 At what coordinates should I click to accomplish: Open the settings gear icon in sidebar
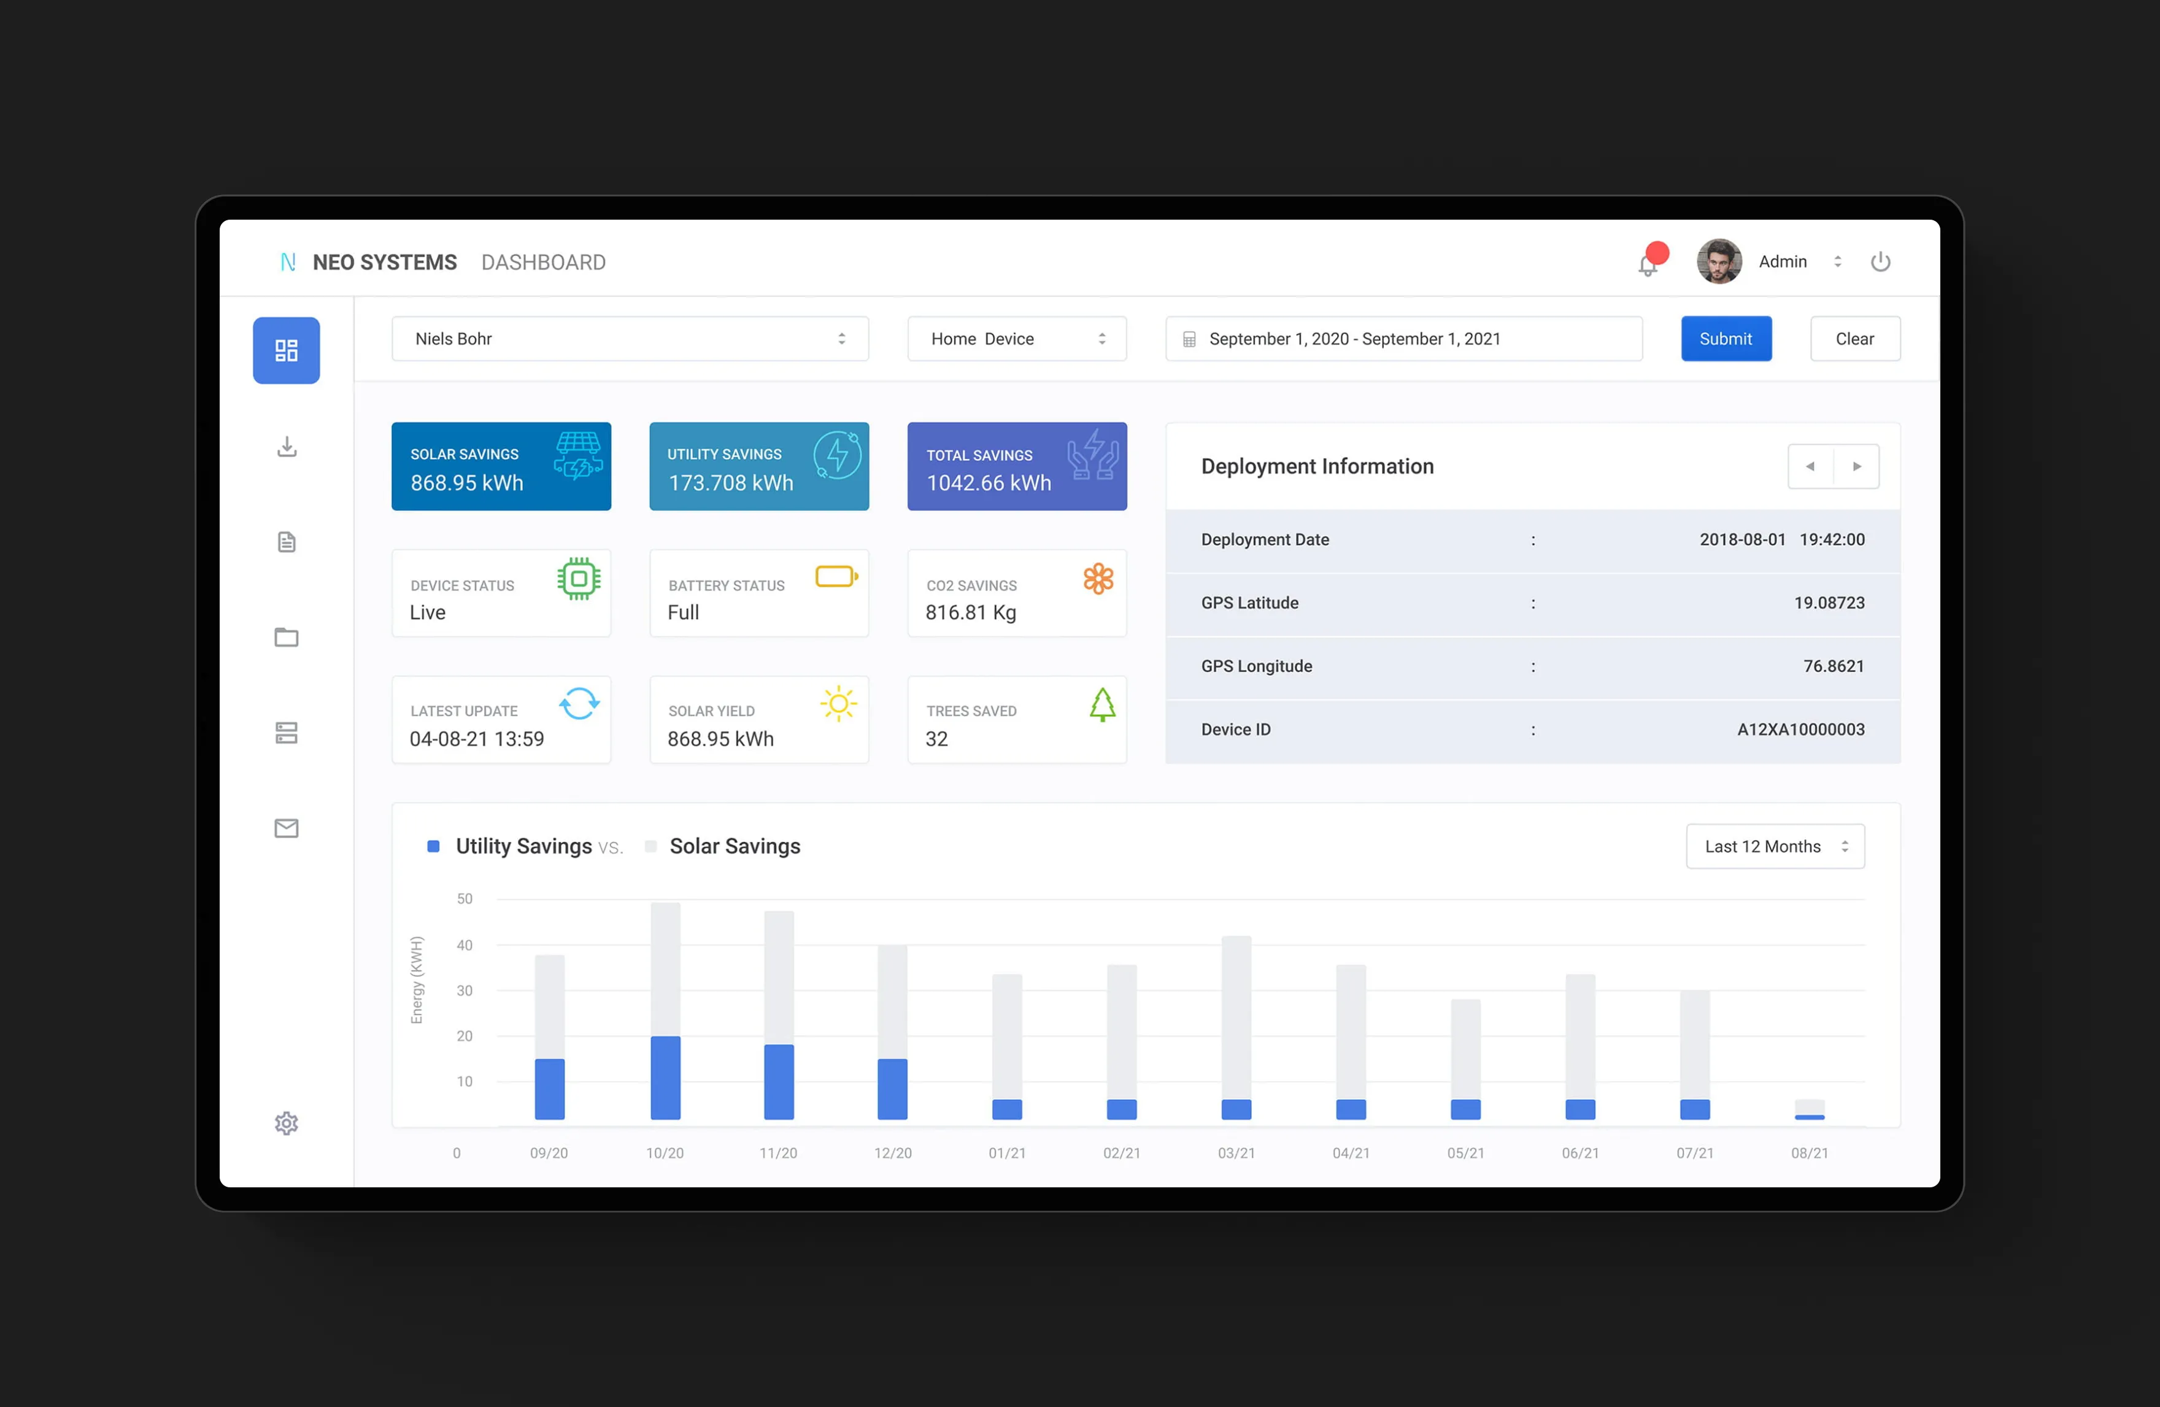[286, 1123]
